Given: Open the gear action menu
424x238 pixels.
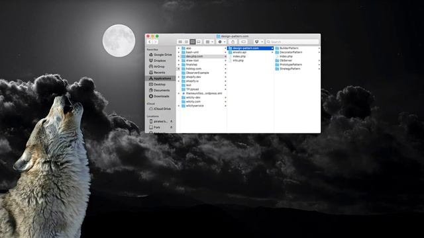Looking at the screenshot, I should tap(221, 42).
